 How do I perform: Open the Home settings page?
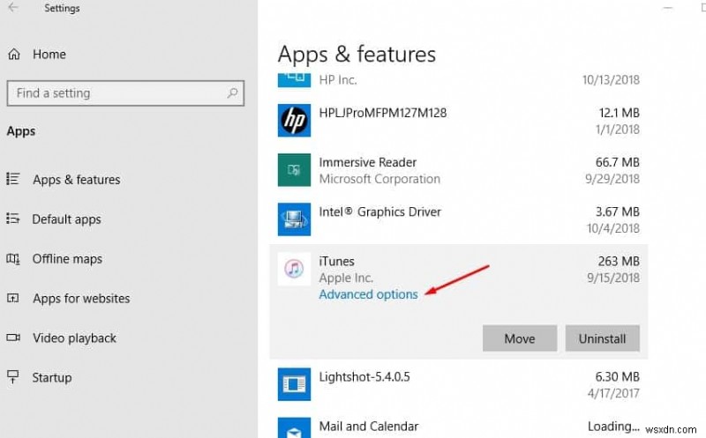(49, 55)
